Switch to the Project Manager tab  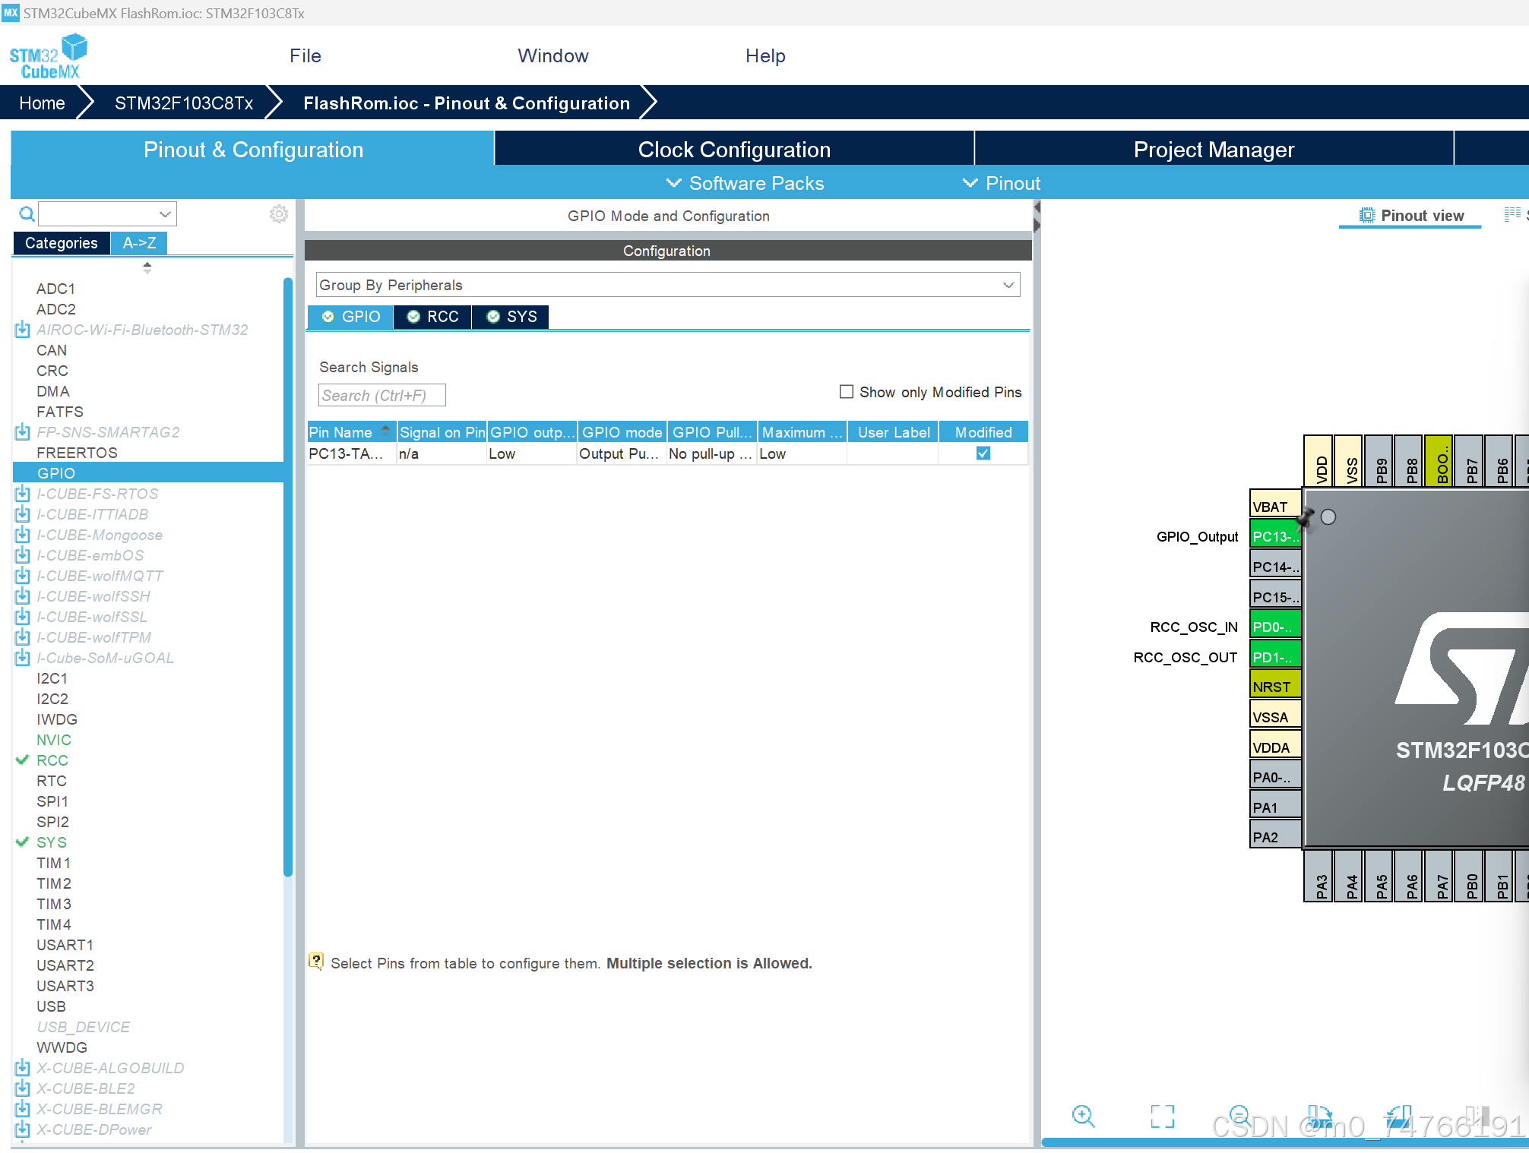[x=1214, y=149]
